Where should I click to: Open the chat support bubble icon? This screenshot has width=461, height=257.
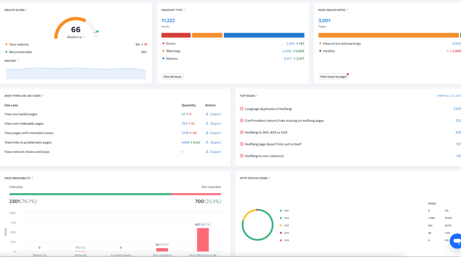[x=456, y=241]
